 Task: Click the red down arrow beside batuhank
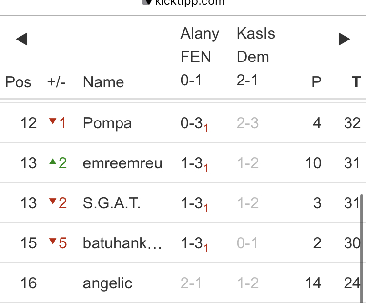[x=53, y=241]
